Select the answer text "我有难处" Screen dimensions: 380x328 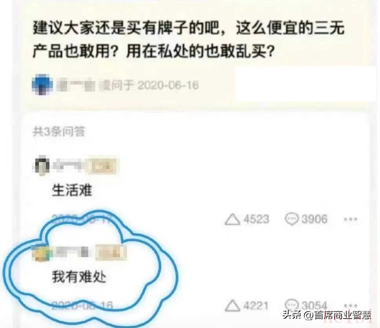tap(79, 277)
